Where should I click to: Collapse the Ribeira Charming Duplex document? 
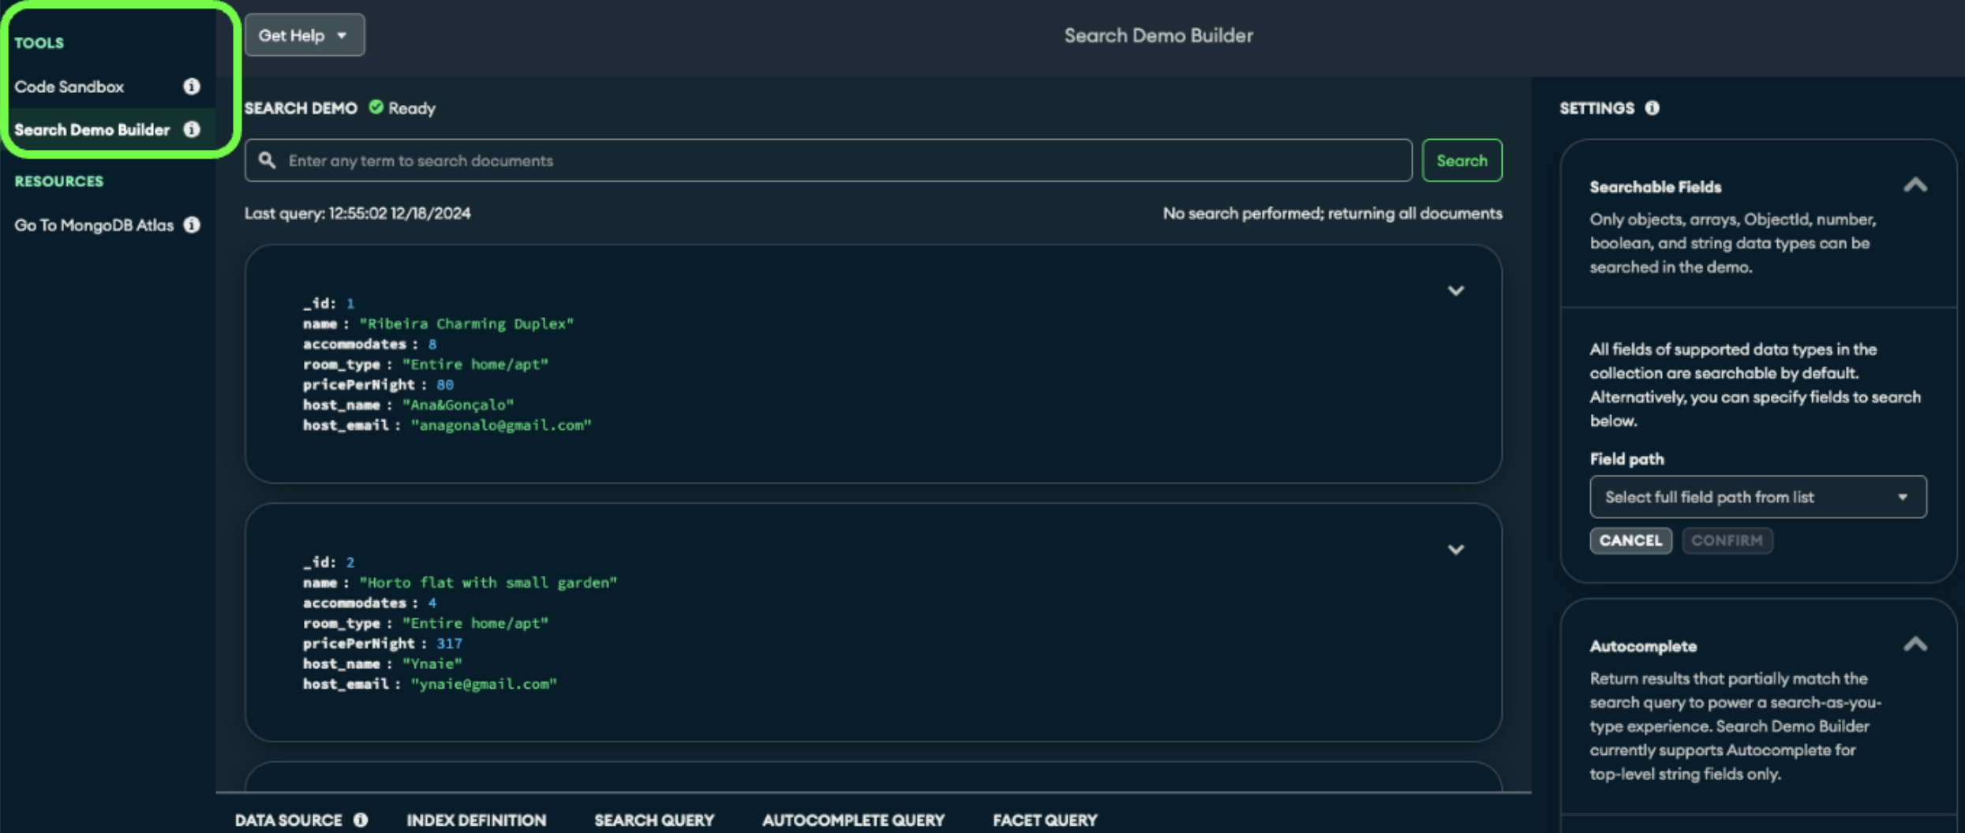tap(1456, 290)
